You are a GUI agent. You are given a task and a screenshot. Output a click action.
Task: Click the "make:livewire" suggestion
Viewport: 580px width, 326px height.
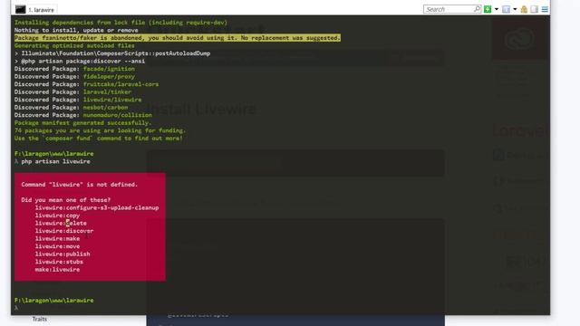pos(57,270)
